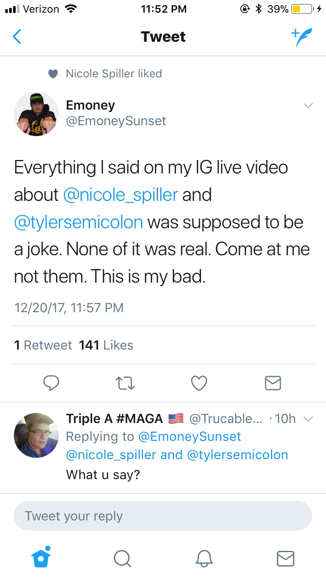This screenshot has height=580, width=326.
Task: View the 141 Likes list
Action: pos(106,345)
